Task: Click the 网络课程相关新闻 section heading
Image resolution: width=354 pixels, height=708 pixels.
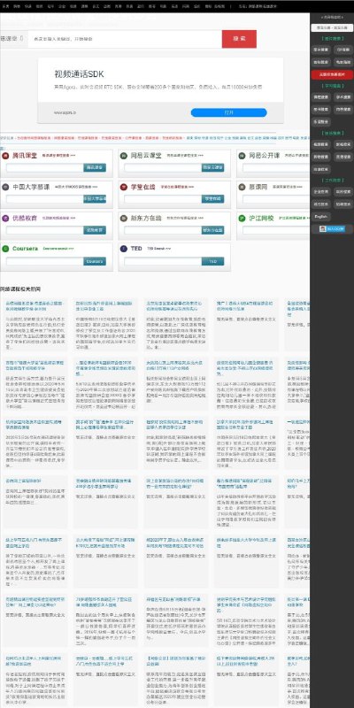Action: tap(19, 289)
